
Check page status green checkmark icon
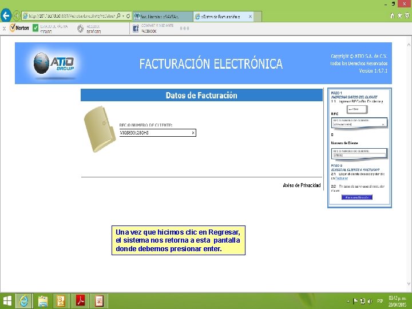coord(35,28)
